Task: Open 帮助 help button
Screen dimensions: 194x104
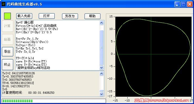Action: [x=92, y=16]
